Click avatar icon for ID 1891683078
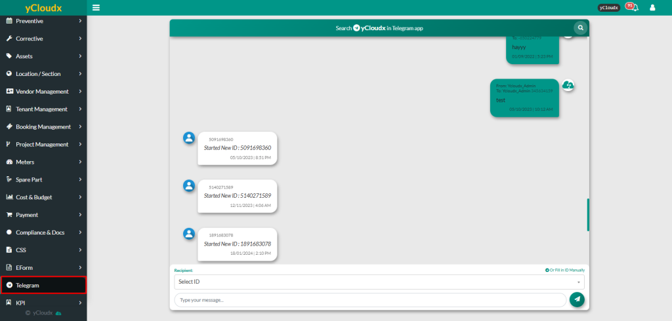Screen dimensions: 672x321 coord(189,233)
